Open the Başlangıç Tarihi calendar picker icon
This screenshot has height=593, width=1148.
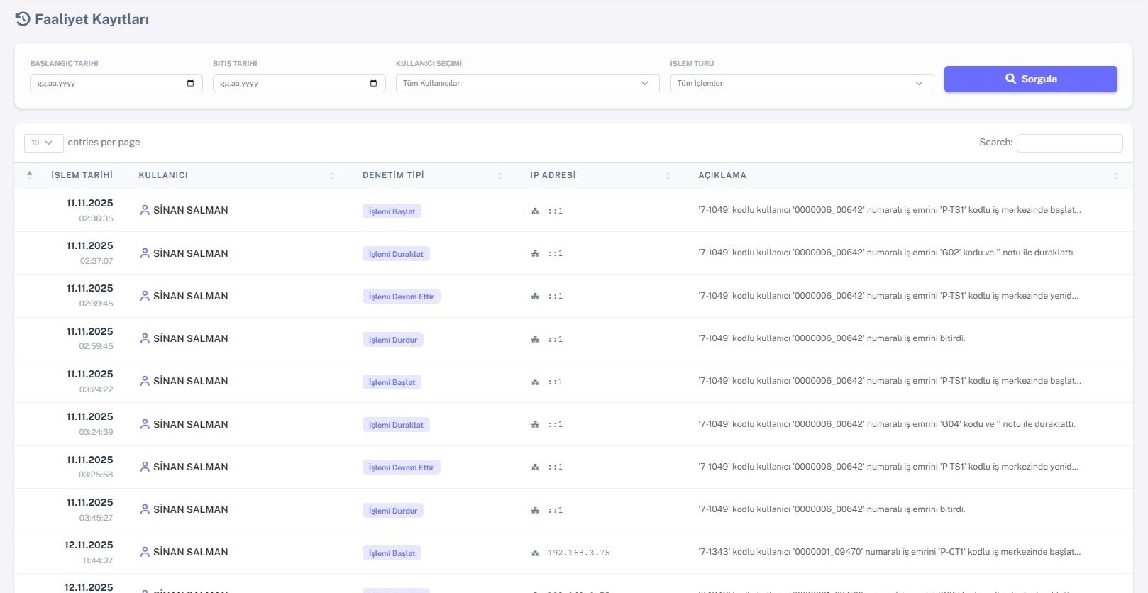click(190, 83)
